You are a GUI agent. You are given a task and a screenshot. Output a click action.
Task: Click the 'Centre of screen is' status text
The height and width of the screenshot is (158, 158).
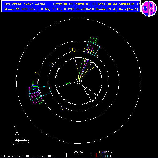pos(12,156)
